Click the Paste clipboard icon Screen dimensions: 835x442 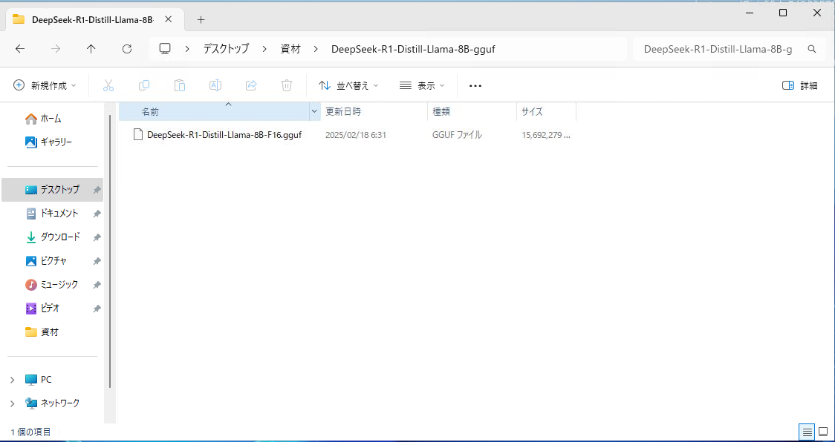180,85
